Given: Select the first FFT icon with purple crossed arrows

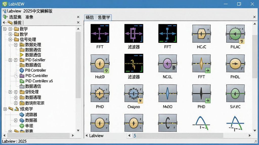Looking at the screenshot, I should 100,33.
